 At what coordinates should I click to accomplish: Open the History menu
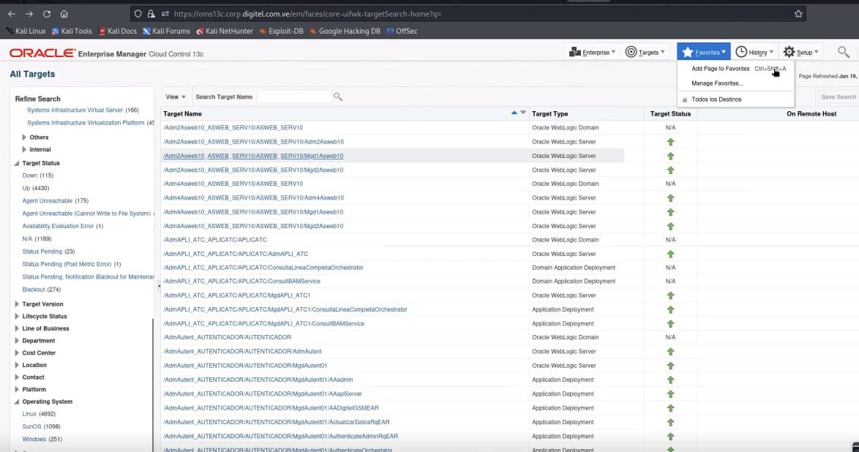pyautogui.click(x=754, y=52)
